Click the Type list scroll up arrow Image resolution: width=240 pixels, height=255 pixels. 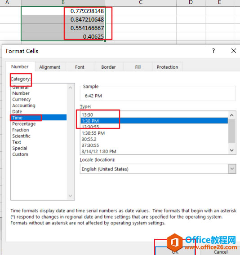pos(232,115)
